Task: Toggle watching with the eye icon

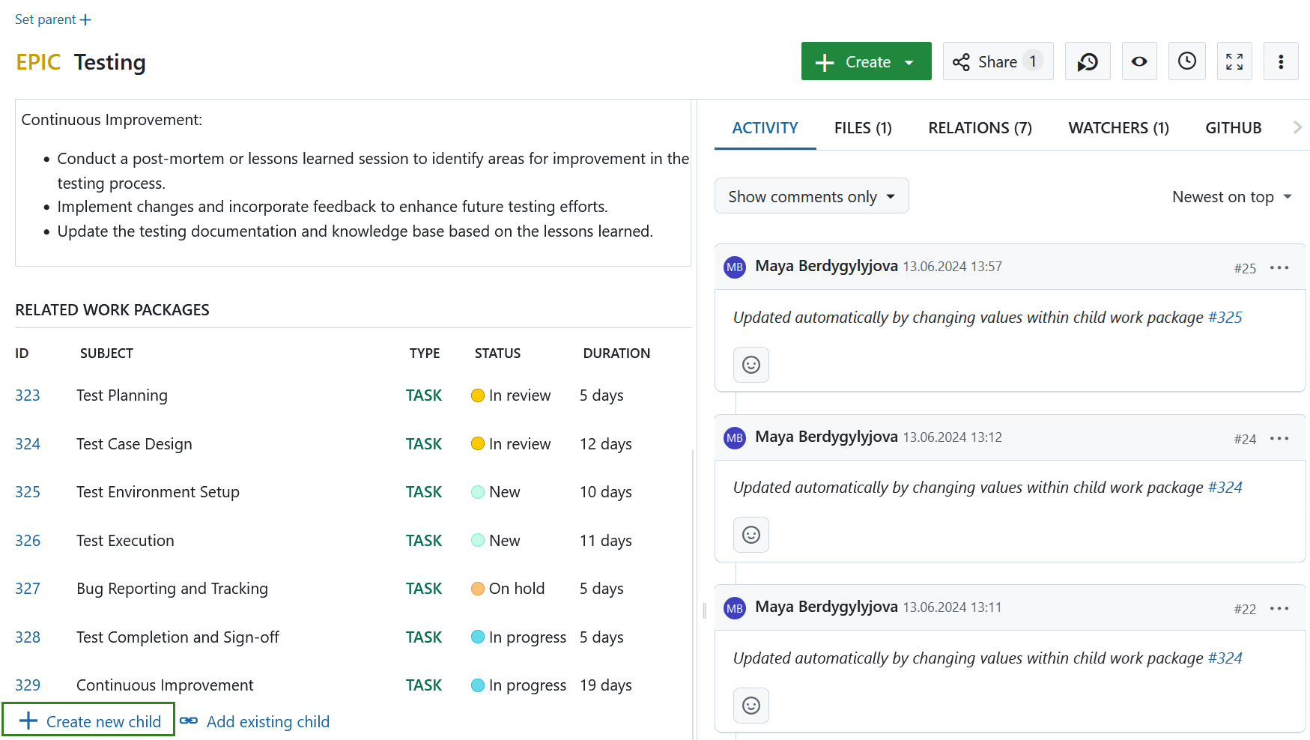Action: (x=1138, y=61)
